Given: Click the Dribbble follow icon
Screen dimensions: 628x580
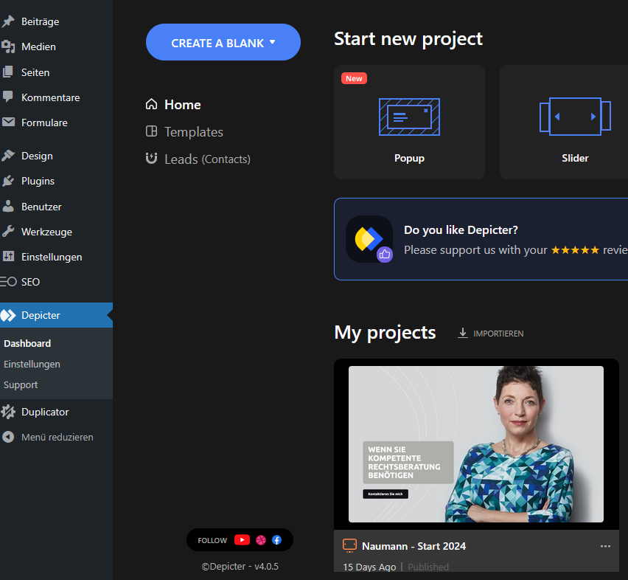Looking at the screenshot, I should 260,540.
